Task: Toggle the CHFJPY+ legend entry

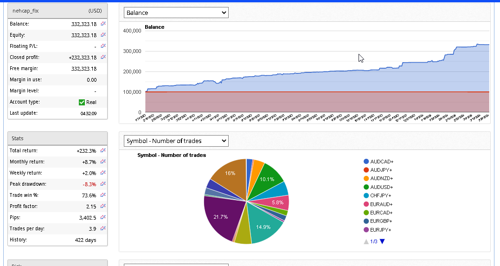Action: [381, 196]
